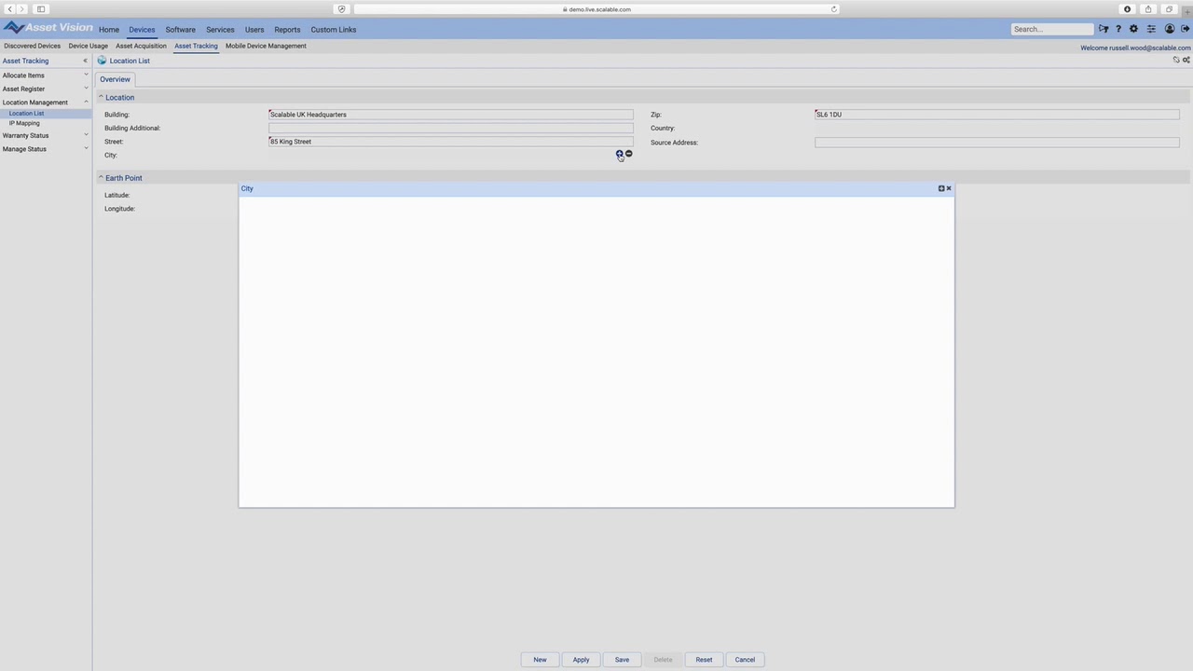Reload the page in the address bar
Image resolution: width=1193 pixels, height=671 pixels.
click(x=833, y=9)
